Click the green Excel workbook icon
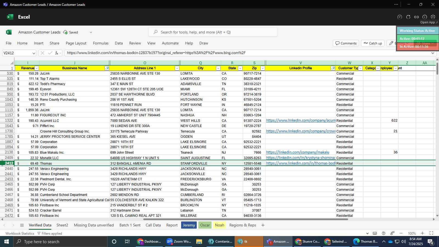439x247 pixels. pyautogui.click(x=9, y=32)
